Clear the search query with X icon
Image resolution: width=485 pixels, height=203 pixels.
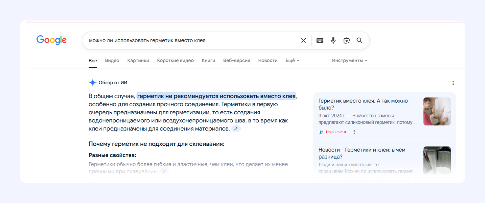pos(303,40)
